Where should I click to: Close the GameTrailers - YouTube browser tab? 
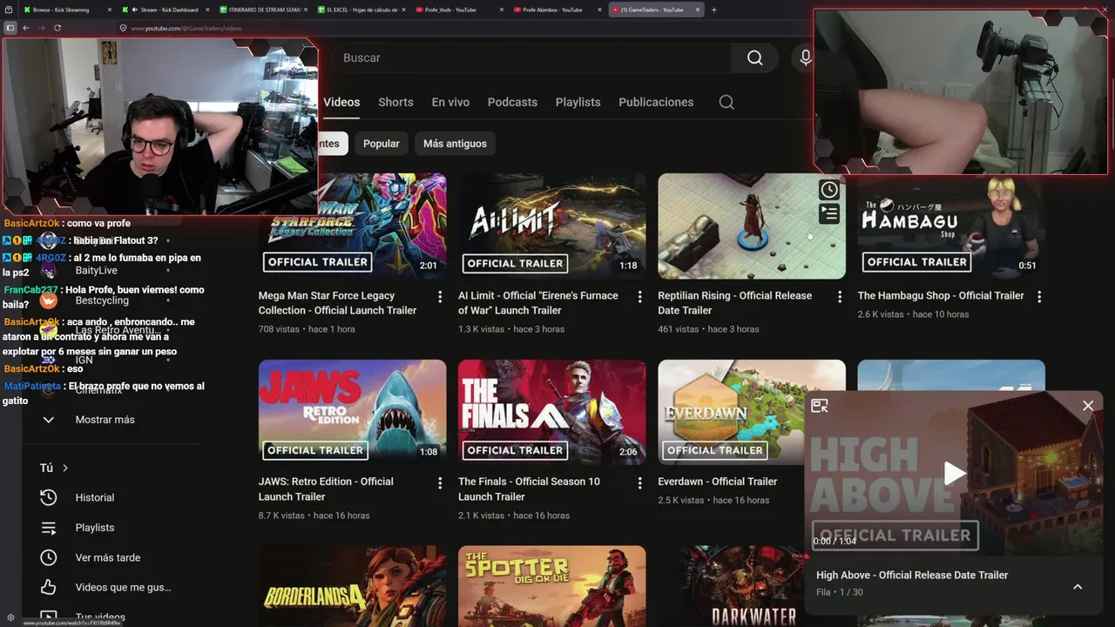[698, 10]
